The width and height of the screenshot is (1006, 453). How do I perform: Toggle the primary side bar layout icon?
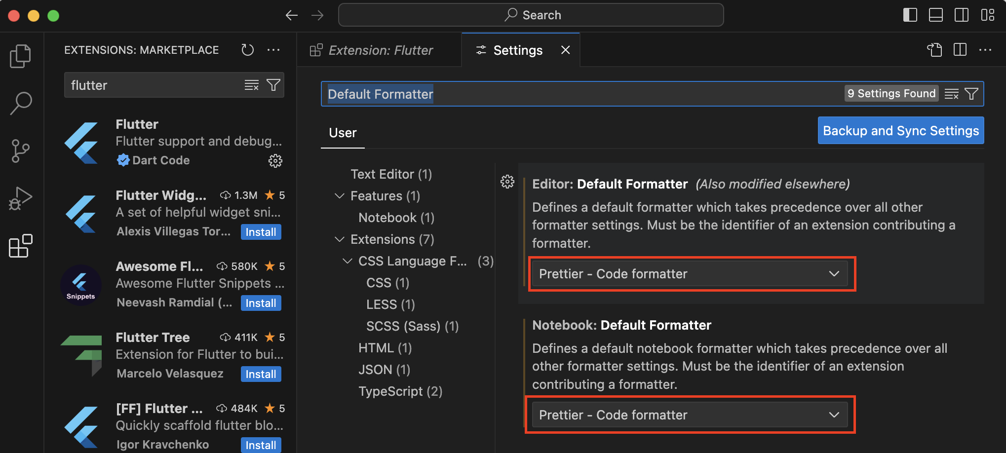pyautogui.click(x=910, y=15)
